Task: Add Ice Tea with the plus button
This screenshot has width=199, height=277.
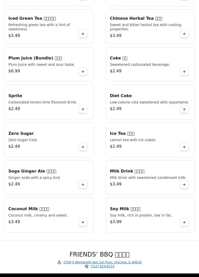Action: [x=184, y=147]
